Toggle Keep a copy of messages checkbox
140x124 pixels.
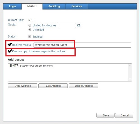pyautogui.click(x=9, y=52)
